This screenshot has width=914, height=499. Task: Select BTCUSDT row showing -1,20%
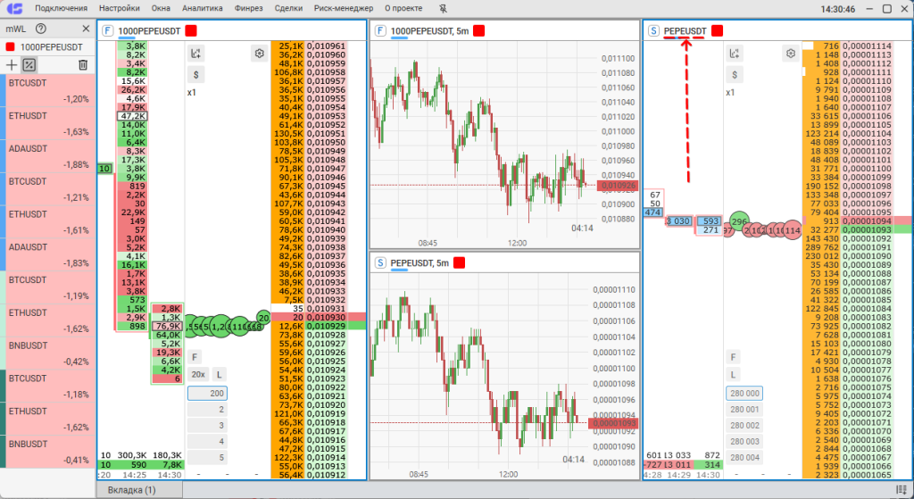50,90
